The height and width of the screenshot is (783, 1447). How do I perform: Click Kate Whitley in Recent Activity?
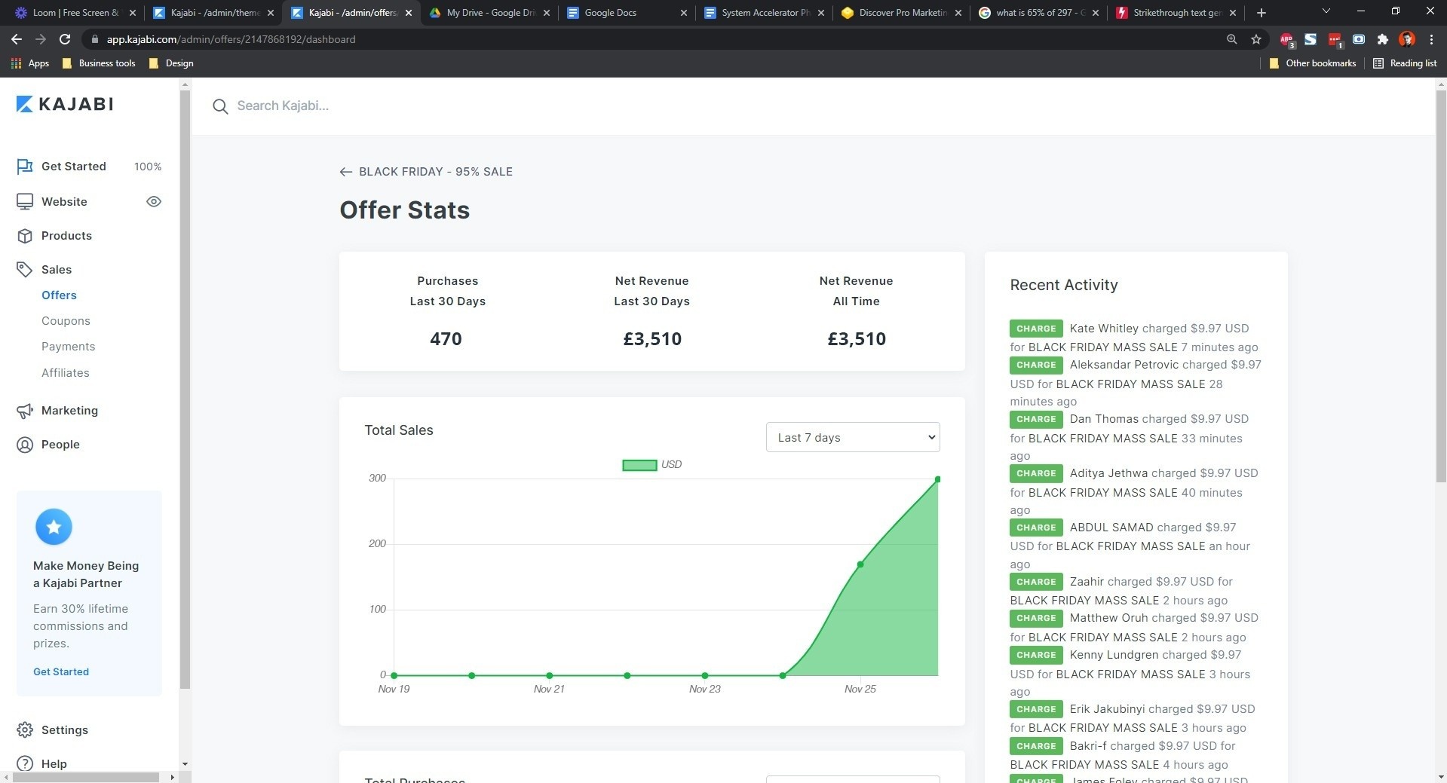click(1104, 329)
